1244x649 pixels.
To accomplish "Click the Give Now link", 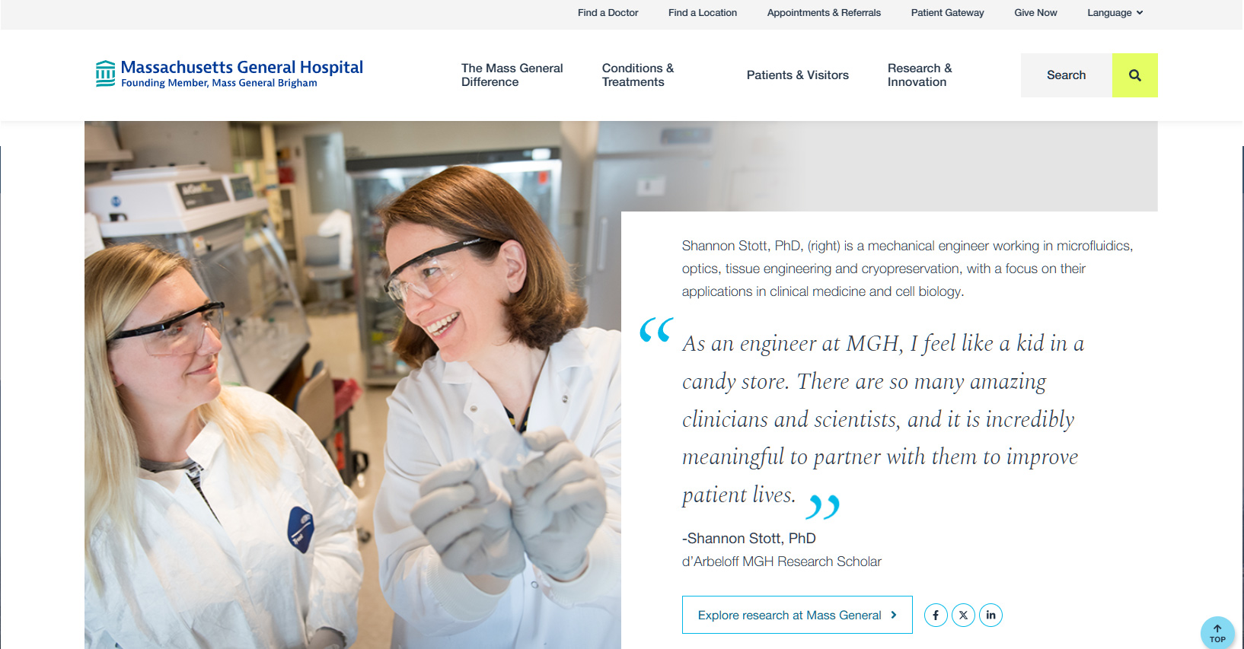I will point(1035,13).
